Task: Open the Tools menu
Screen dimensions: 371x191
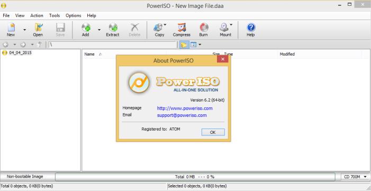Action: (x=55, y=16)
